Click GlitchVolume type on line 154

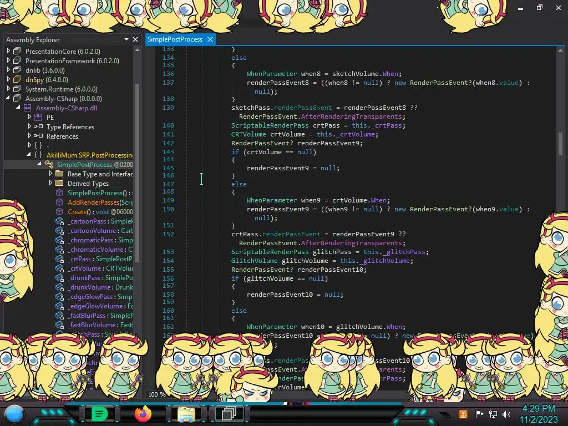254,261
